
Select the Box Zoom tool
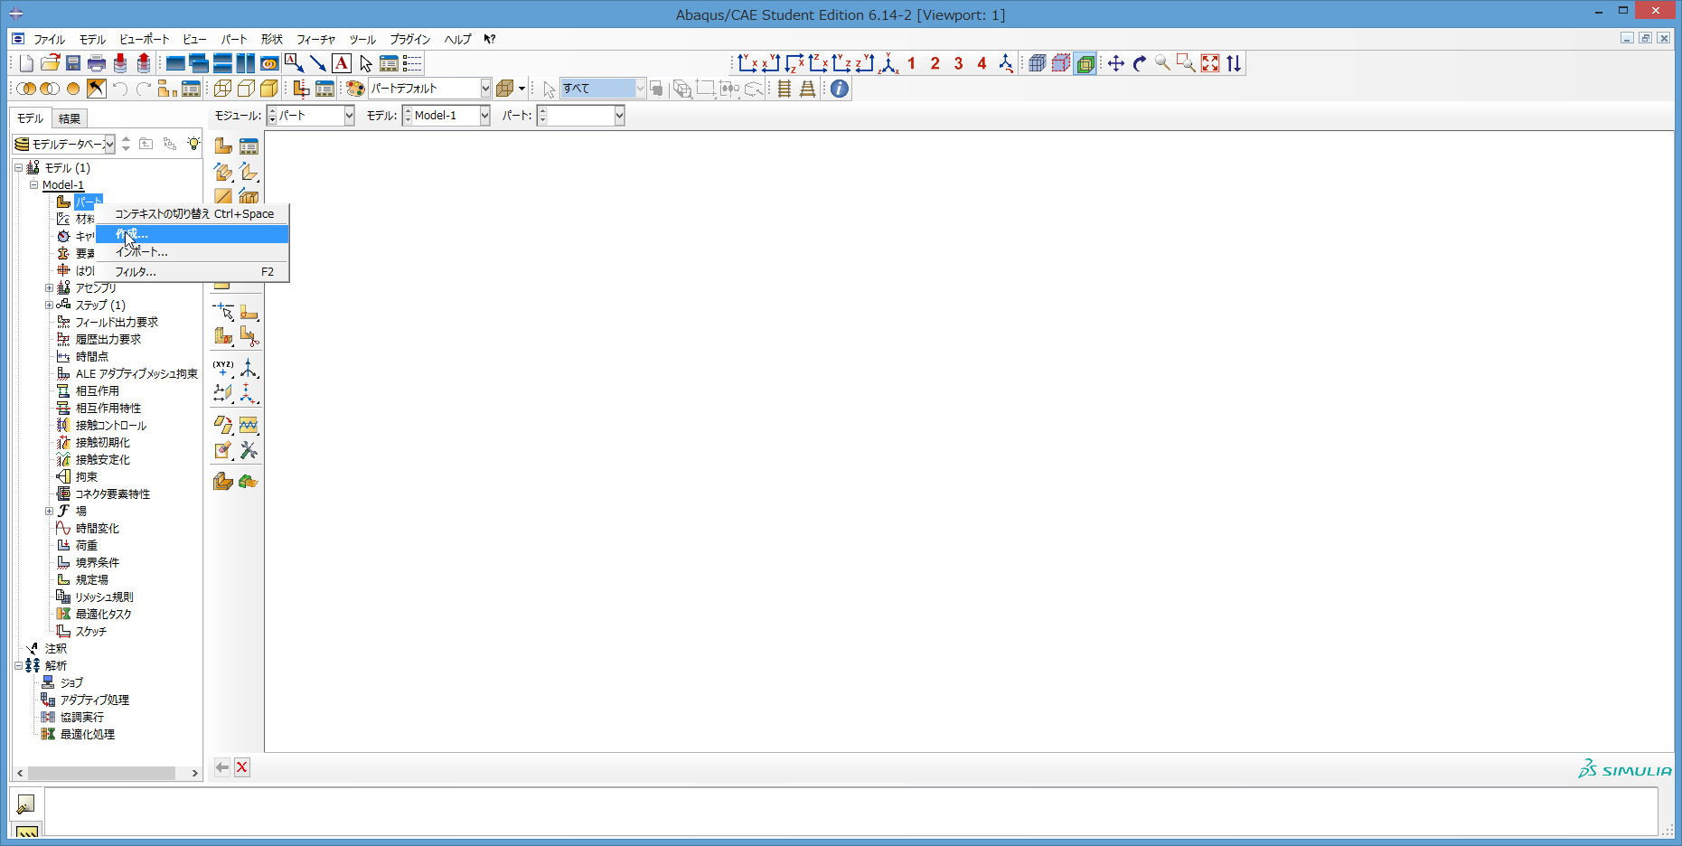pyautogui.click(x=1187, y=63)
